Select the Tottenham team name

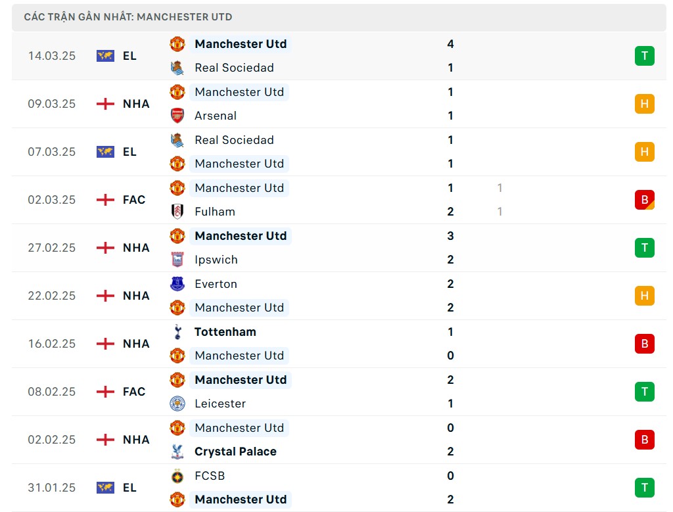pyautogui.click(x=225, y=332)
